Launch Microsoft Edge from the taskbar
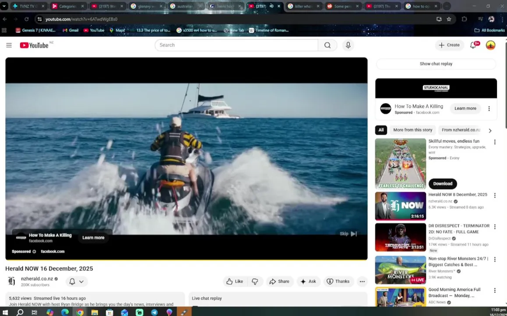Image resolution: width=507 pixels, height=316 pixels. coord(65,312)
